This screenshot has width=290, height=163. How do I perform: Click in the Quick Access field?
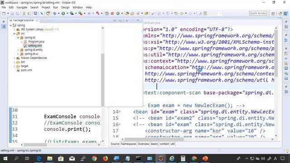coord(258,13)
